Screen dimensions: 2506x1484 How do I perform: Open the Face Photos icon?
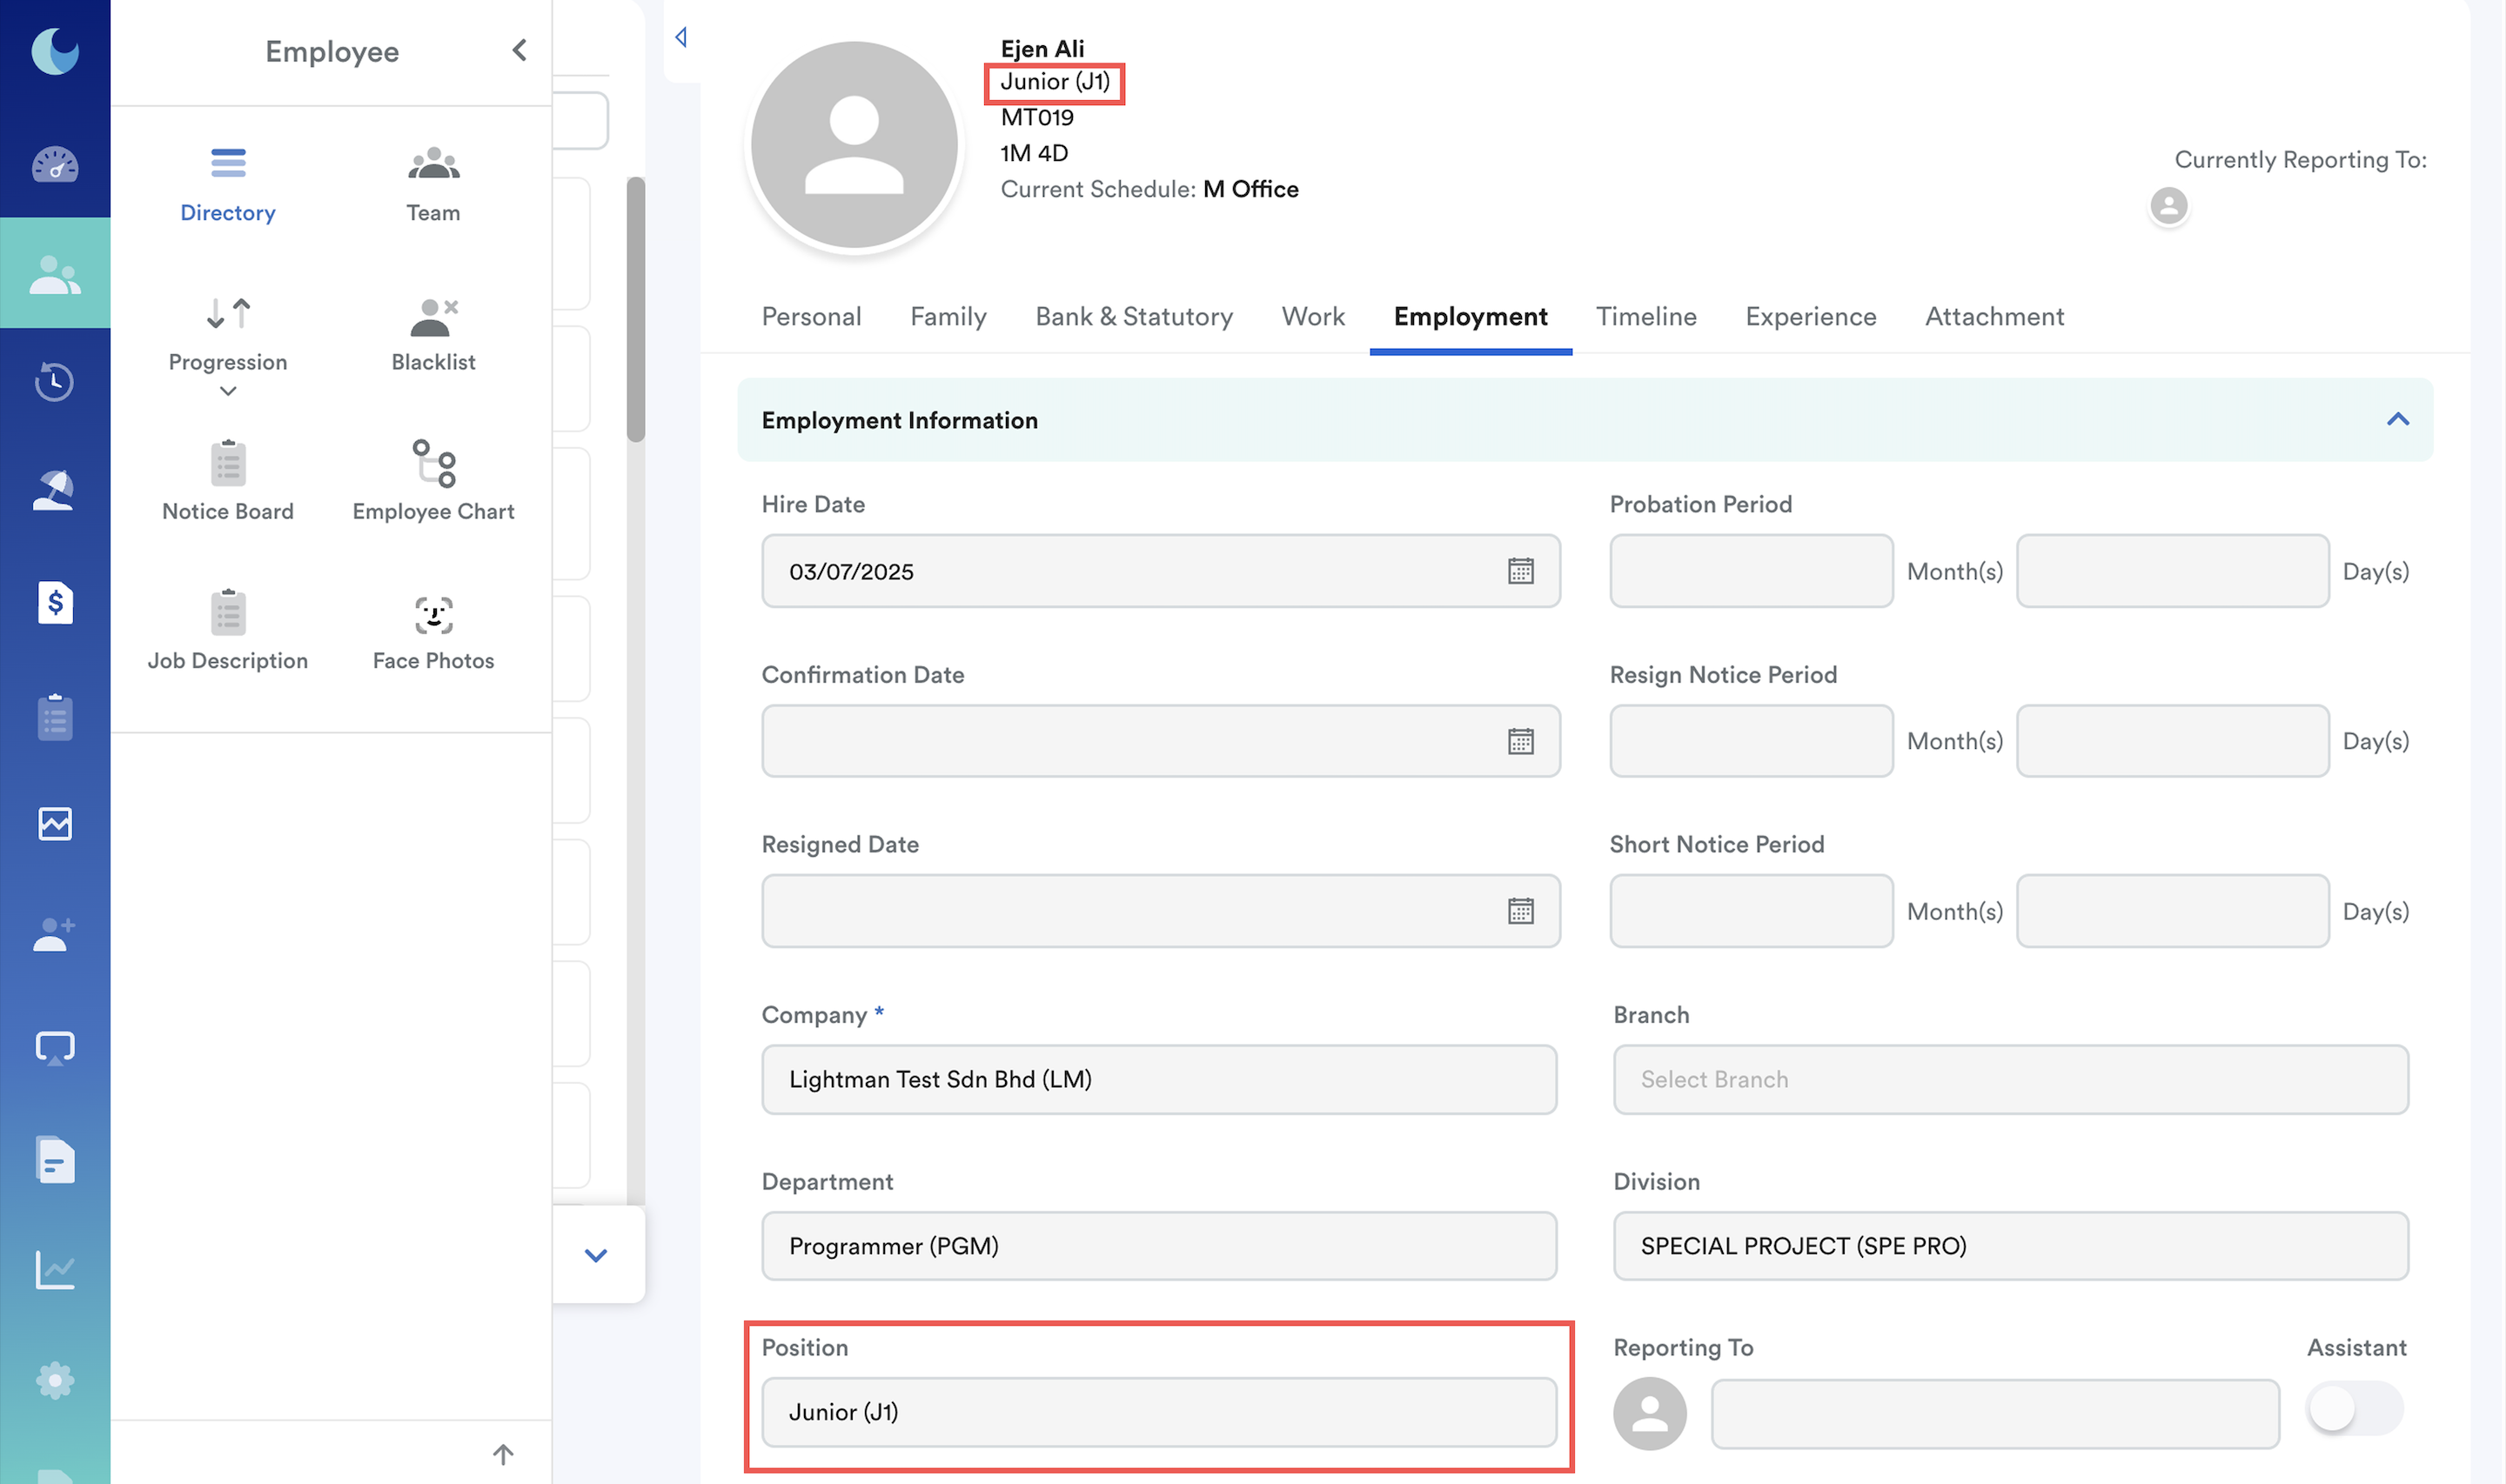[433, 616]
